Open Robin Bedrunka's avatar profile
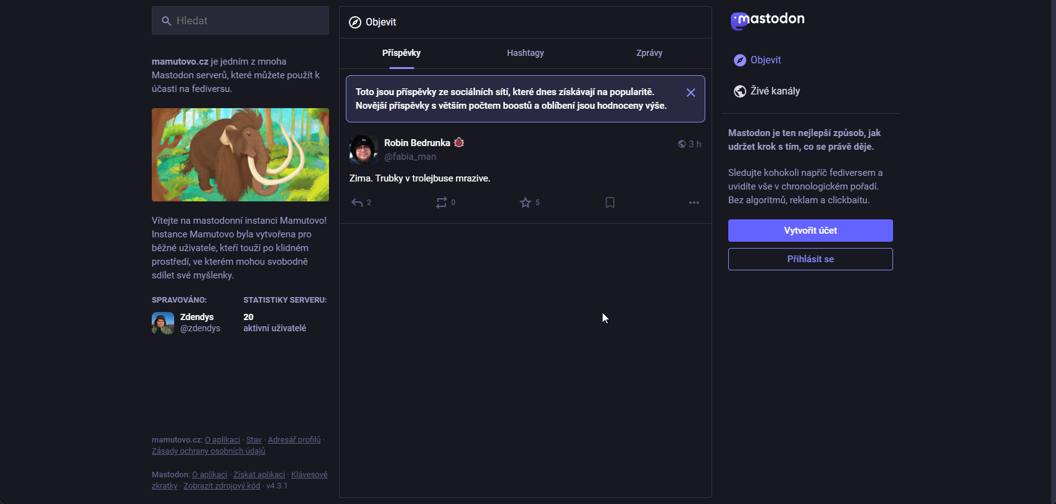 pos(364,150)
